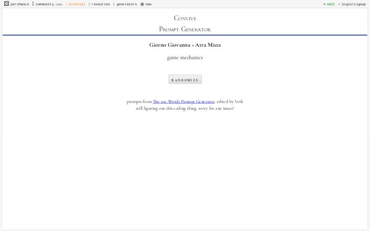Select the 'Giorno Giovanna + Atra Mixta' pairing text
This screenshot has height=231, width=370.
click(185, 45)
